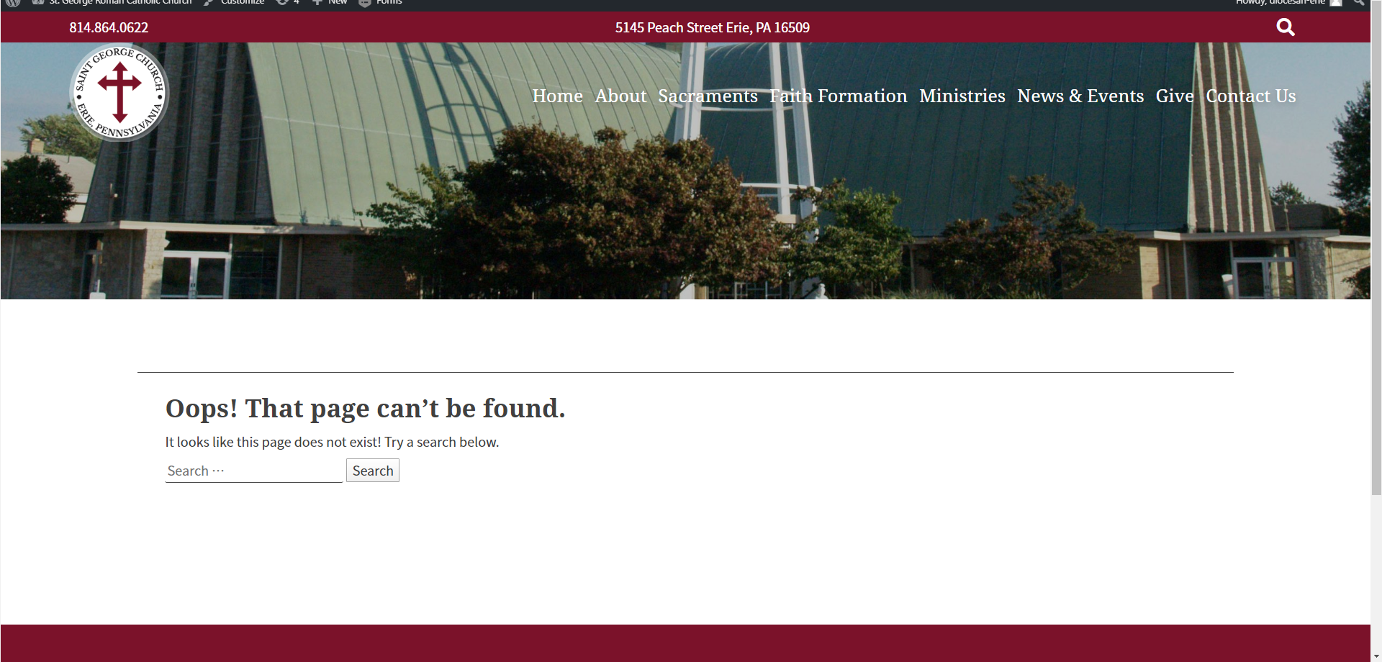Click the updates icon in admin bar
Screen dimensions: 1382x662
pos(287,3)
